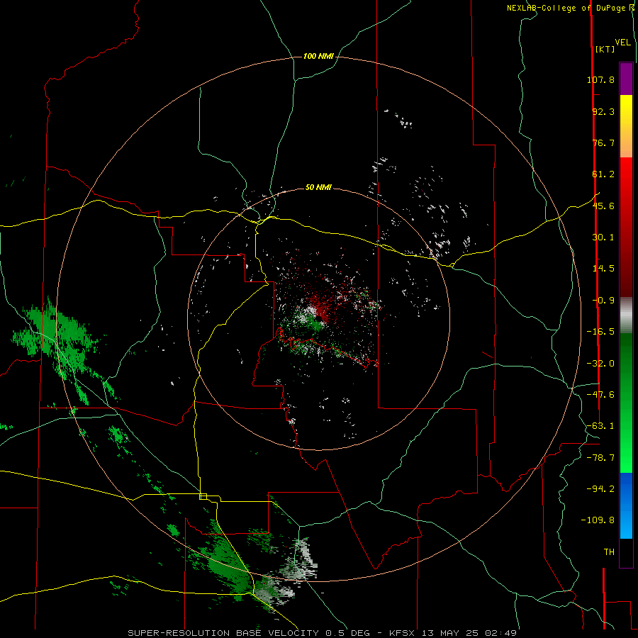Screen dimensions: 638x638
Task: Pick the black TH segment of the color bar
Action: [626, 553]
